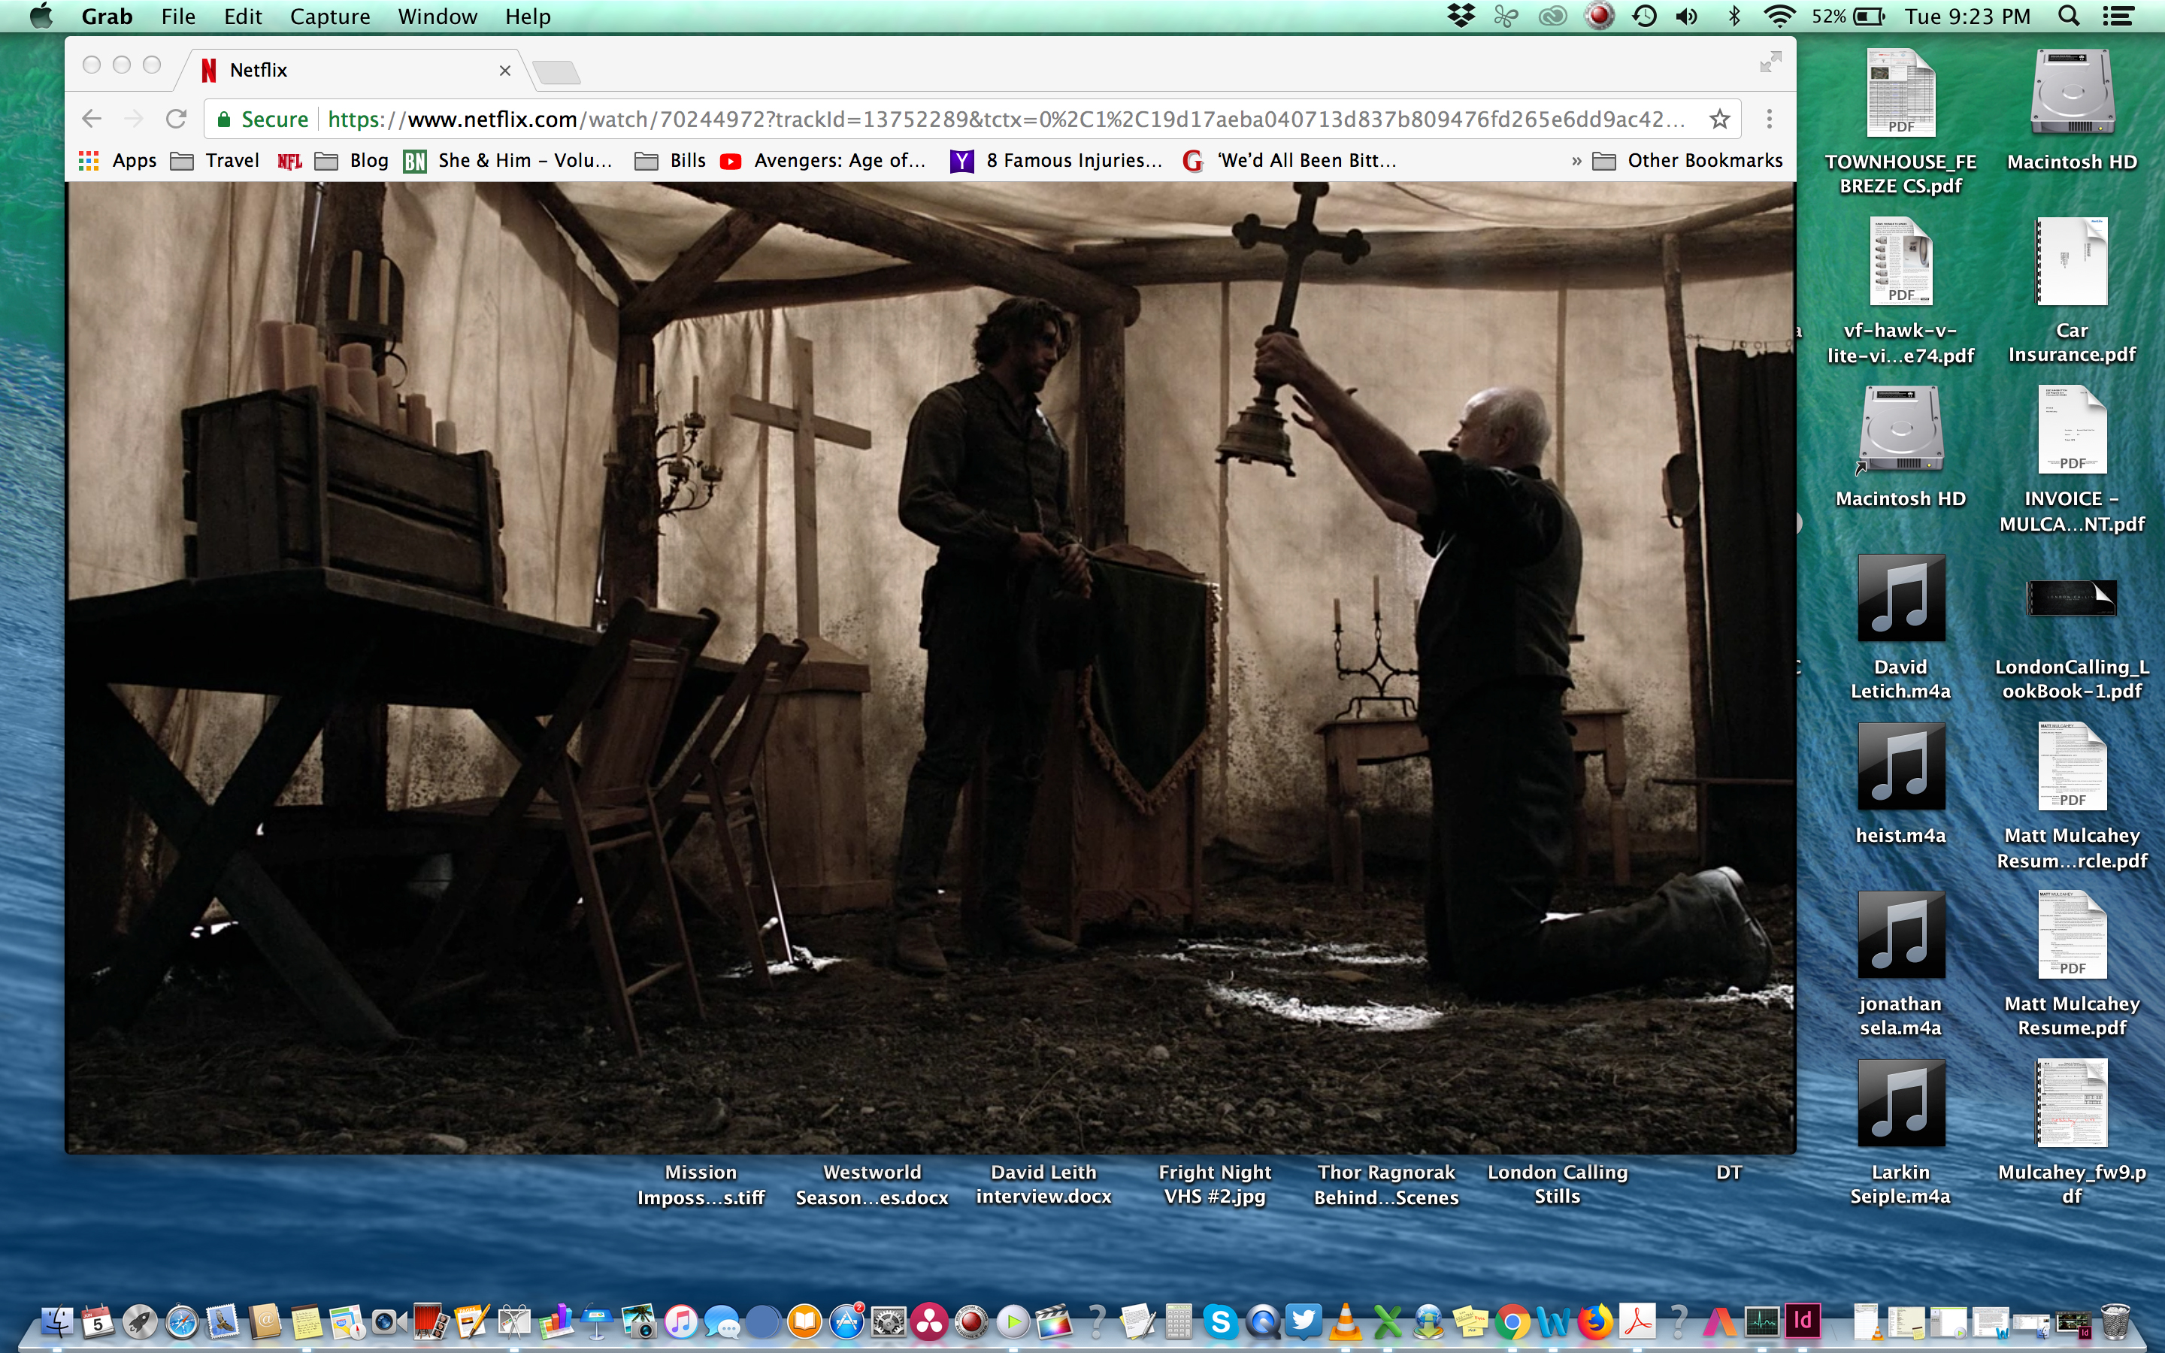This screenshot has width=2165, height=1353.
Task: Open the Apps grid shortcut
Action: pyautogui.click(x=117, y=161)
